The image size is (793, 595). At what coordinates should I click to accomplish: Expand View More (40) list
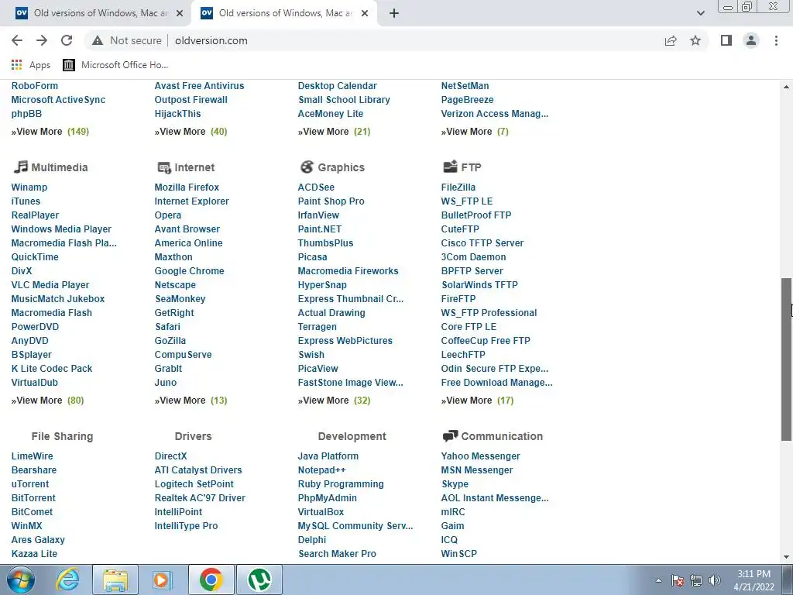coord(191,132)
